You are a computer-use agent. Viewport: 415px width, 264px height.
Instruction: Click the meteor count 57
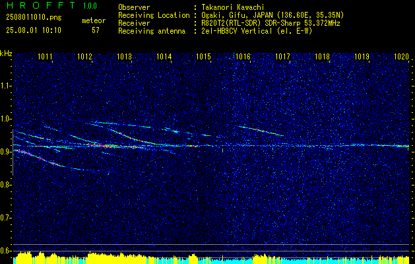pyautogui.click(x=96, y=30)
